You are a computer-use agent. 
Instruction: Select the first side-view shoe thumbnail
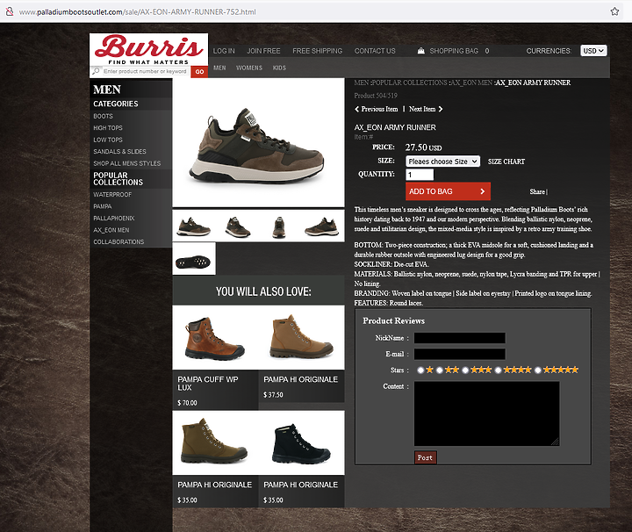[194, 226]
